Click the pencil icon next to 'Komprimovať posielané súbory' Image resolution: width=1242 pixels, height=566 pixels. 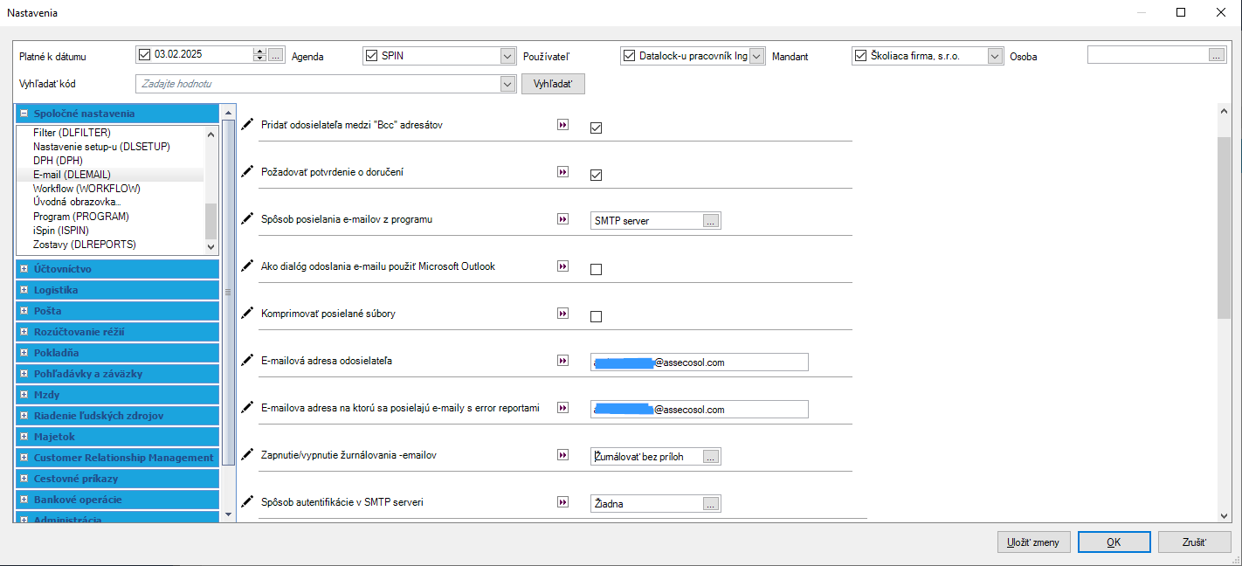(247, 314)
